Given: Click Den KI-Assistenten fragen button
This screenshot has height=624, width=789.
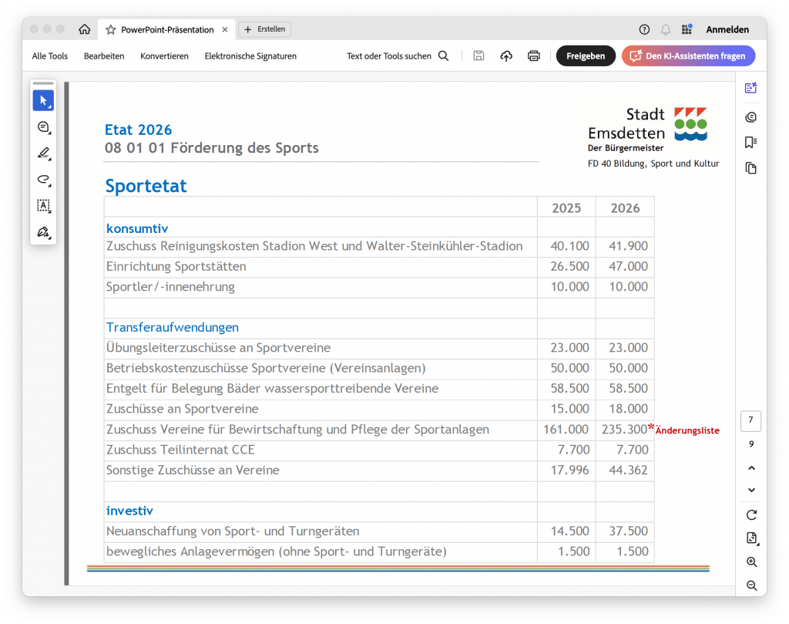Looking at the screenshot, I should point(688,56).
